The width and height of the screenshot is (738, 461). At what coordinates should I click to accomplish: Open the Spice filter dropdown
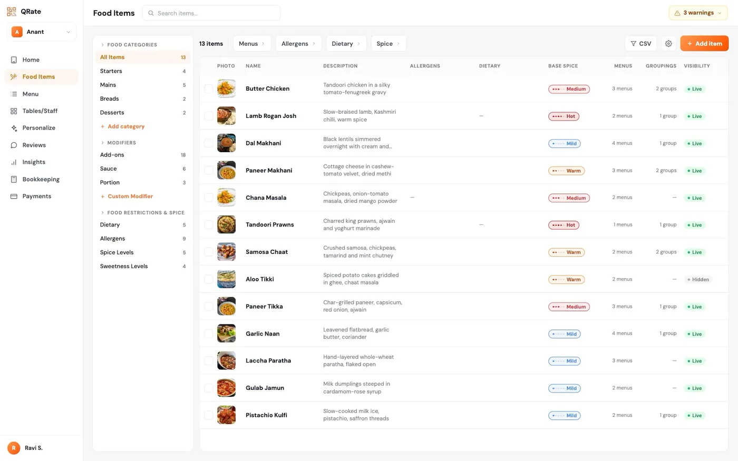[389, 44]
